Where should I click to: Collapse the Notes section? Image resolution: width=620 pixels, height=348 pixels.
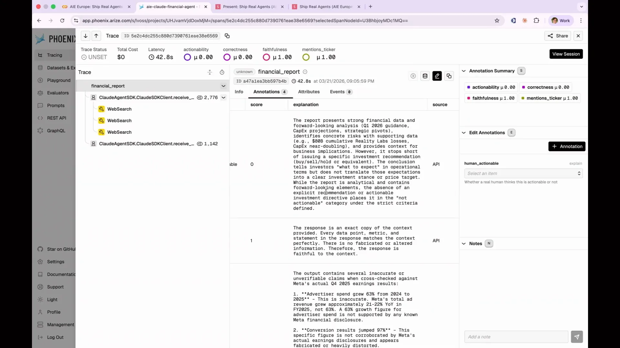pos(464,244)
